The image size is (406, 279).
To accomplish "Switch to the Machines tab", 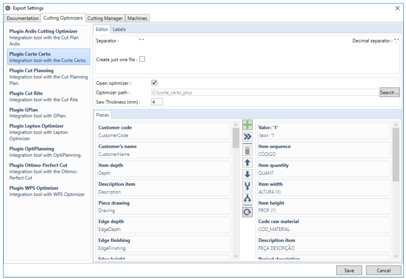I will (x=137, y=18).
